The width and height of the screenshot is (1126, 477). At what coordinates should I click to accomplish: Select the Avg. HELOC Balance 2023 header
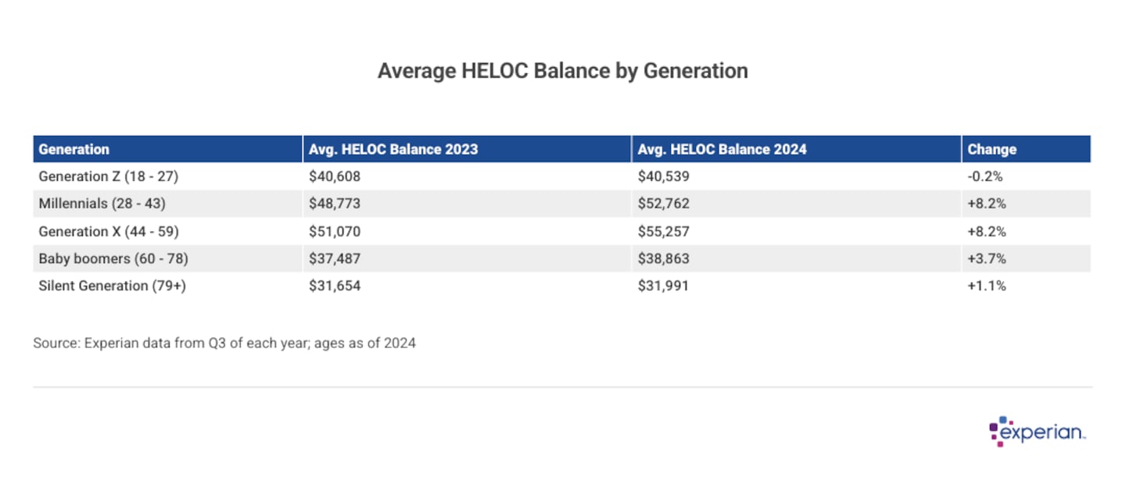pyautogui.click(x=393, y=149)
